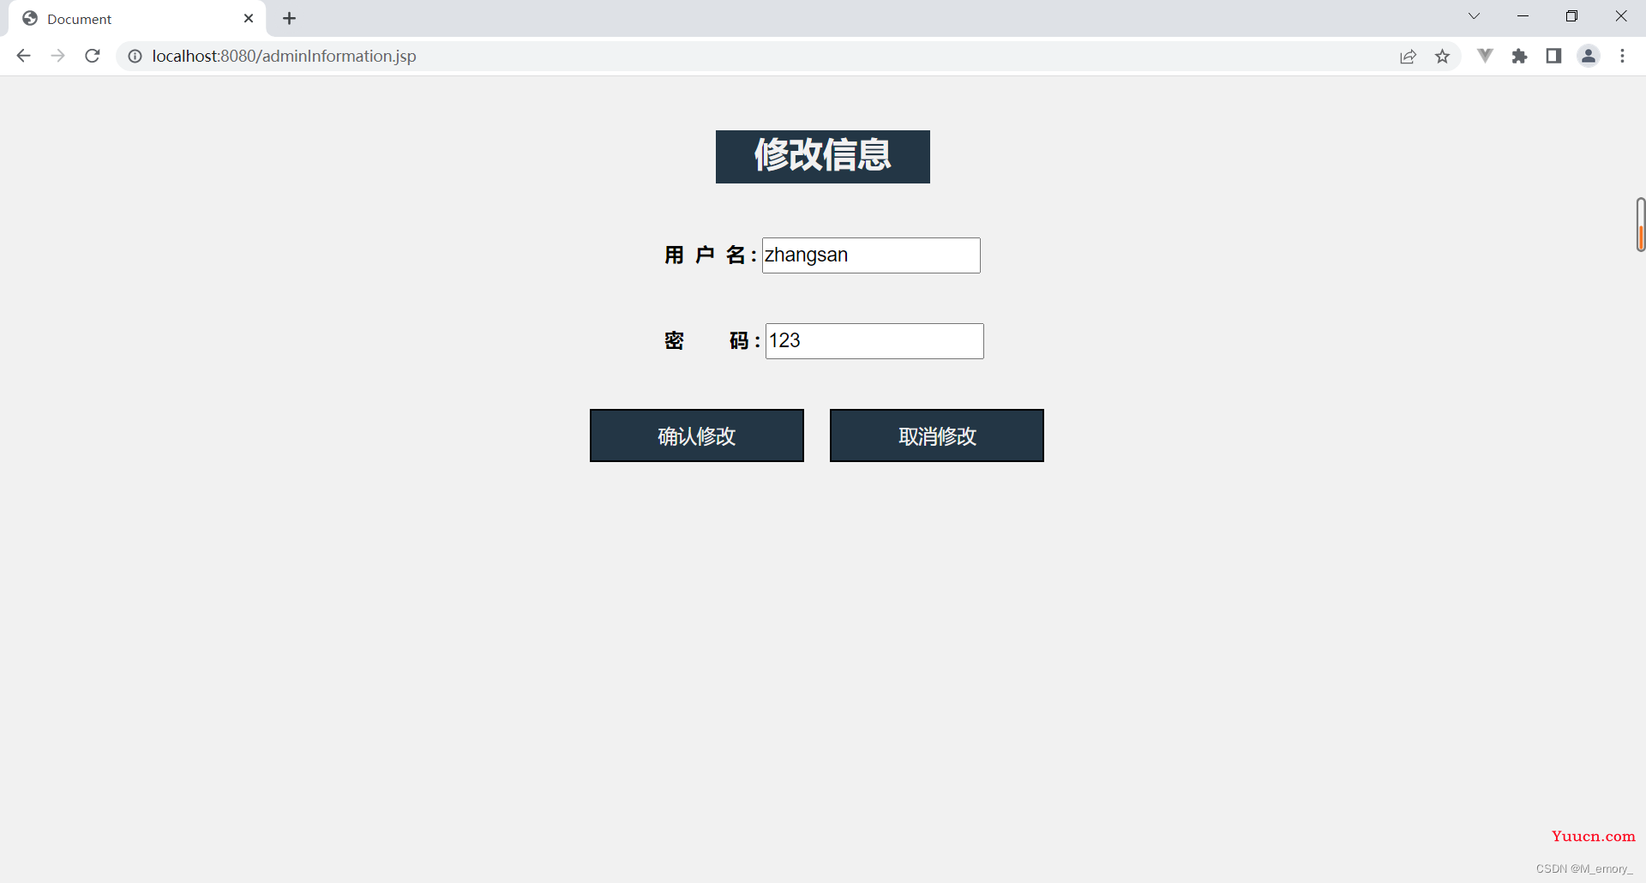This screenshot has height=883, width=1646.
Task: Focus the 用户名 input with zhangsan
Action: tap(870, 255)
